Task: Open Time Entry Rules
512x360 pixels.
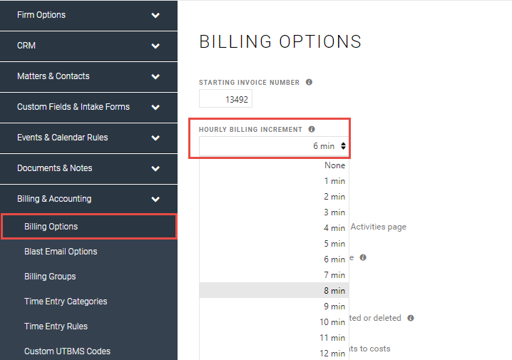Action: (x=56, y=326)
